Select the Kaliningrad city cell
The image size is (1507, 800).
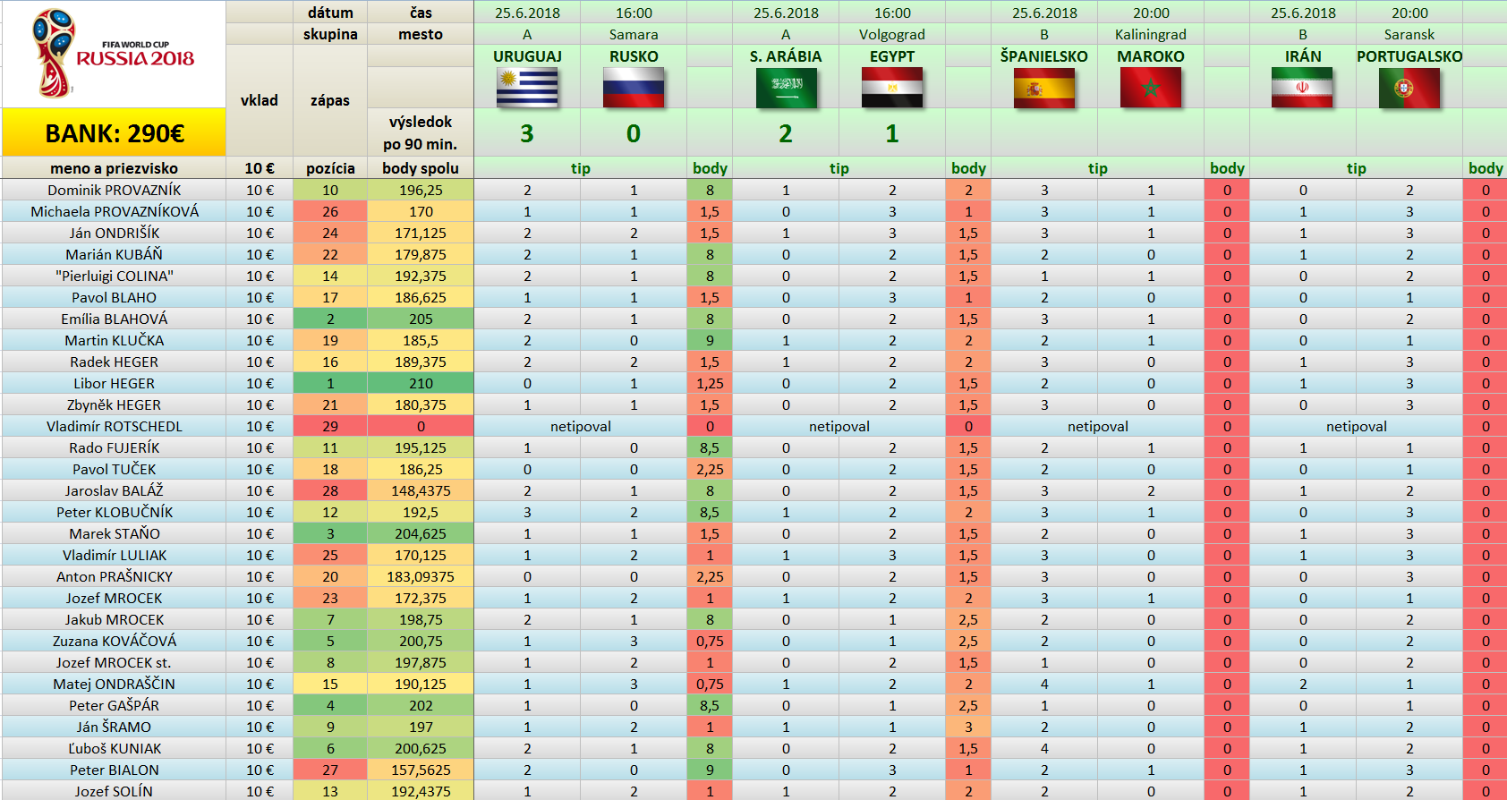(1151, 34)
